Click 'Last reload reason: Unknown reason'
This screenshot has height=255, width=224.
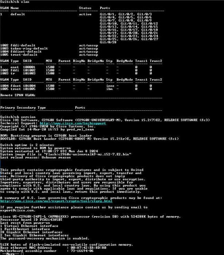35,157
